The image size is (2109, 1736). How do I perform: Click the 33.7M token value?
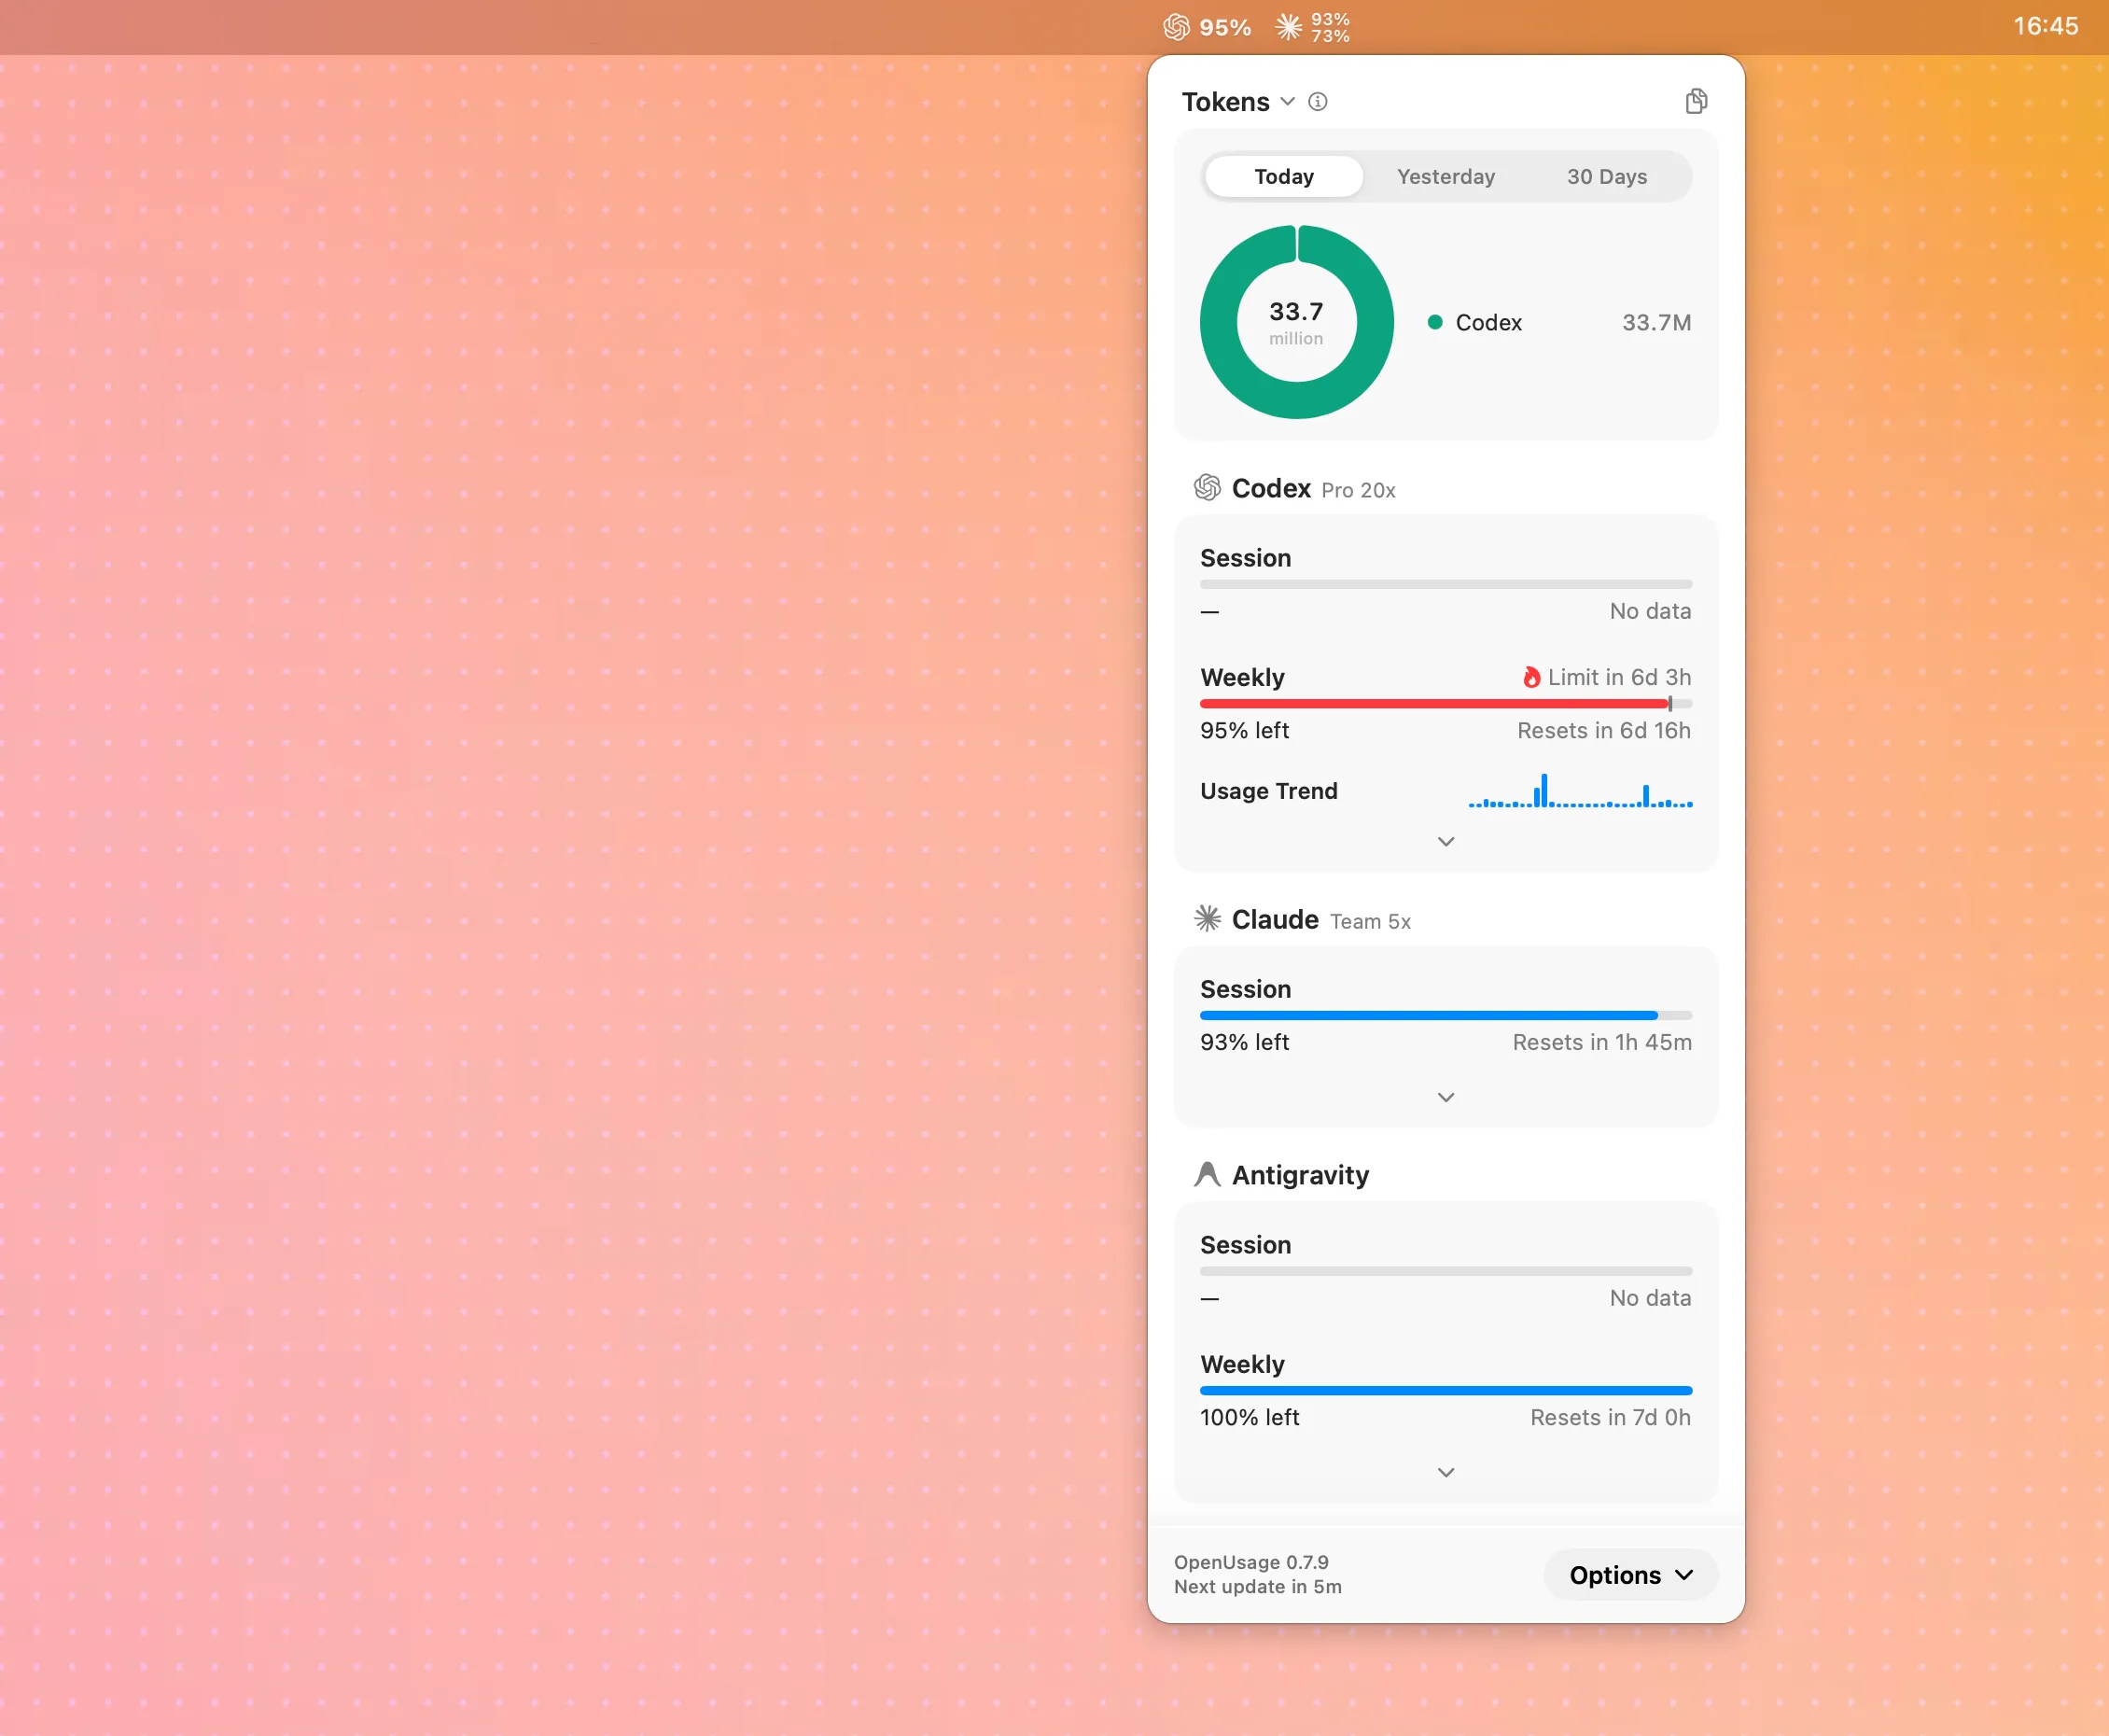(x=1656, y=322)
